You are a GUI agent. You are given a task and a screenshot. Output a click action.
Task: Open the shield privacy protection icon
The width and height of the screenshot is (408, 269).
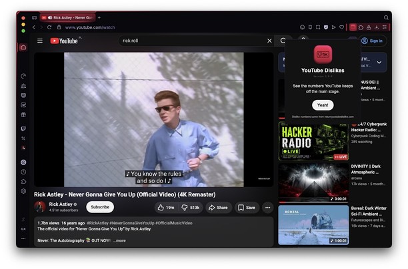(326, 27)
